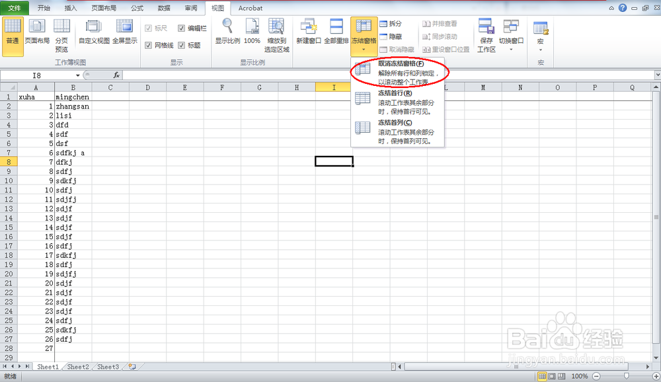The width and height of the screenshot is (661, 382).
Task: Click 保存工作区 save workspace
Action: coord(486,36)
